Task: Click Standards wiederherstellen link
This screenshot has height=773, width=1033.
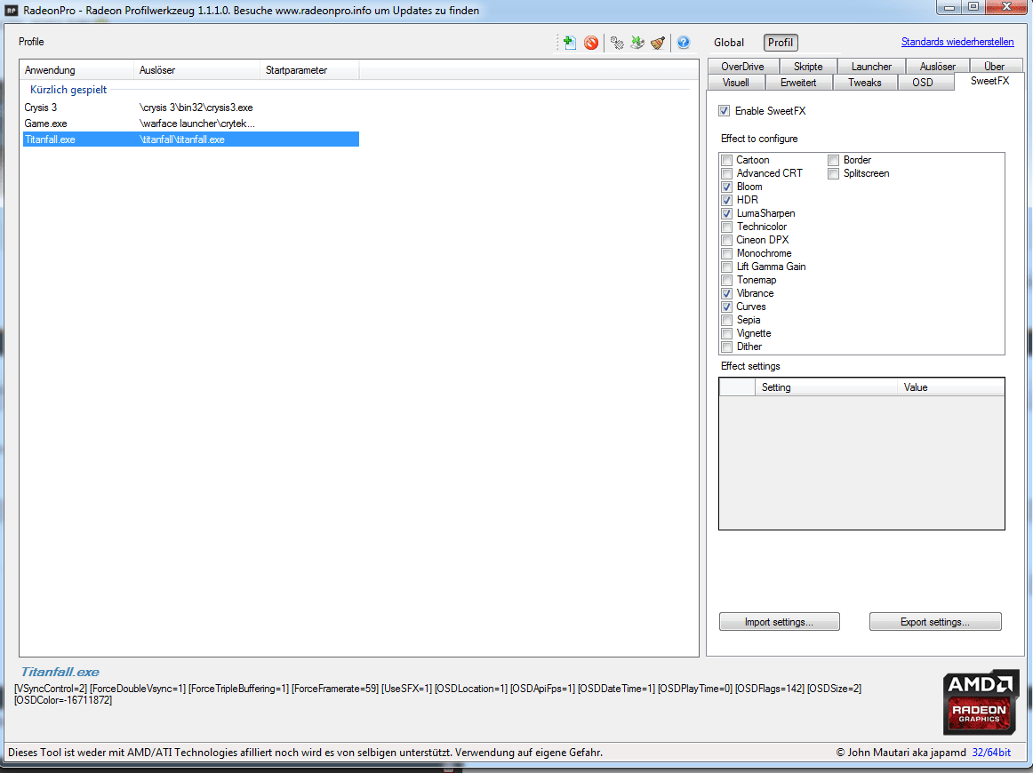Action: [957, 42]
